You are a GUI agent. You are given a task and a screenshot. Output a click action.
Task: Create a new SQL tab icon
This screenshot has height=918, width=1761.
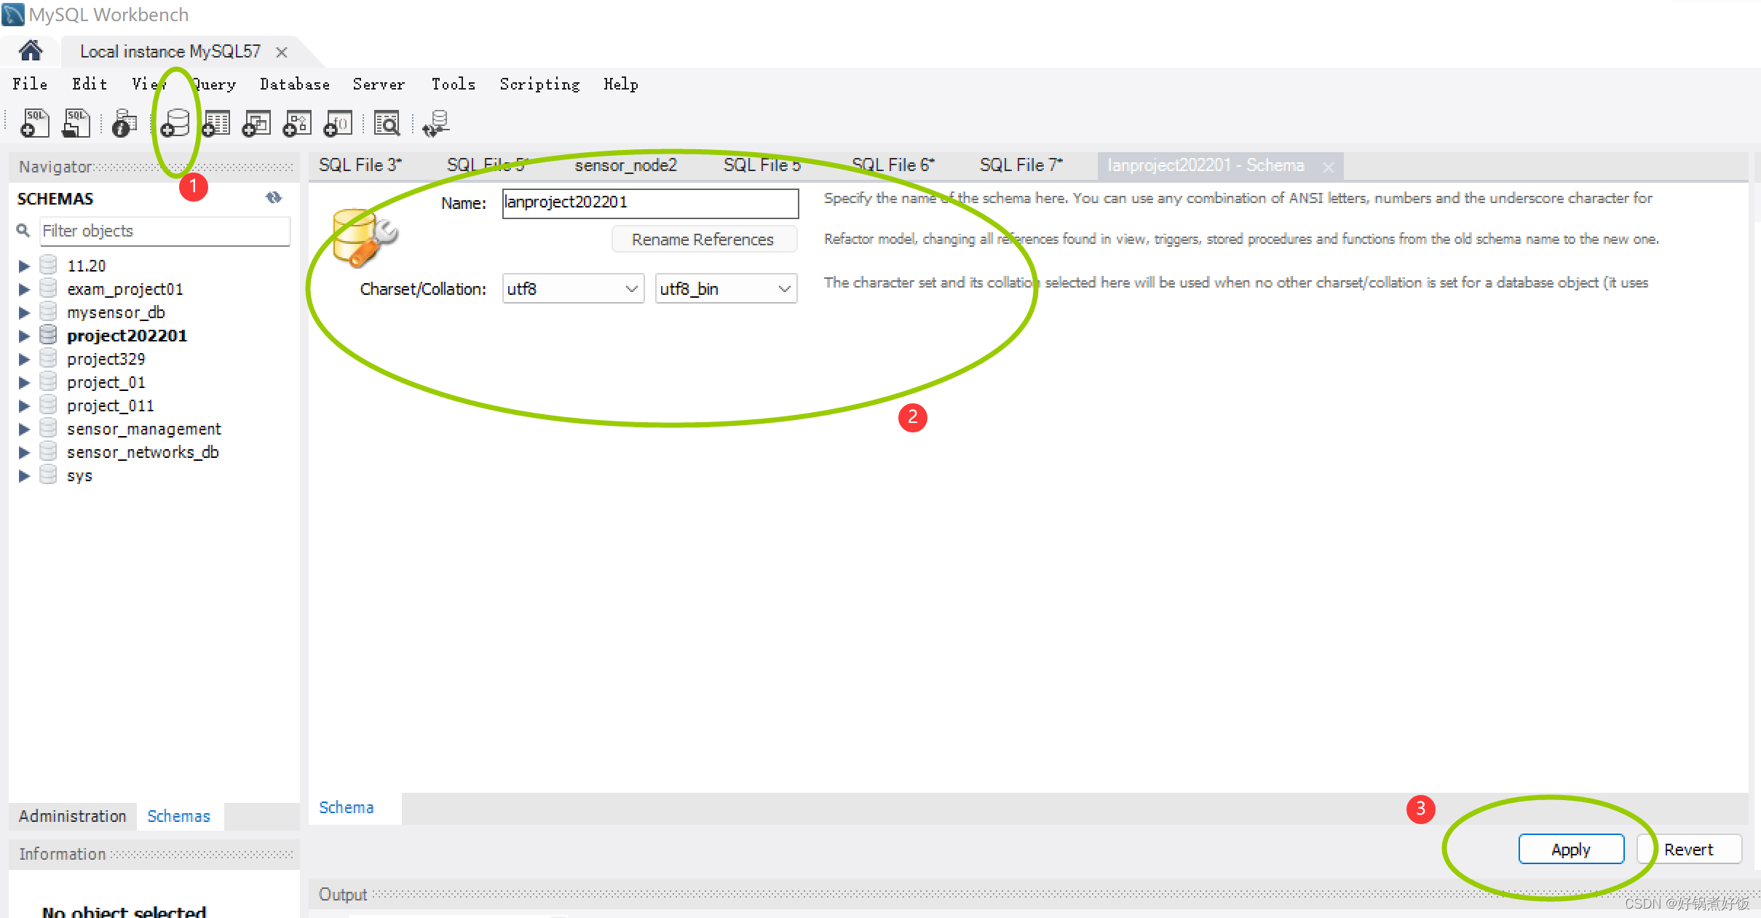(34, 124)
